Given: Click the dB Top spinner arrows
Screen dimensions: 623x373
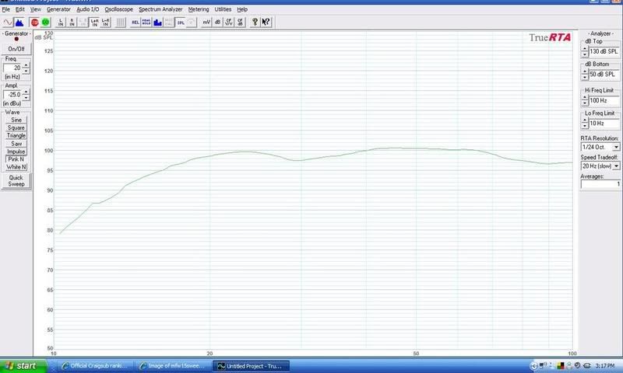Looking at the screenshot, I should tap(585, 51).
